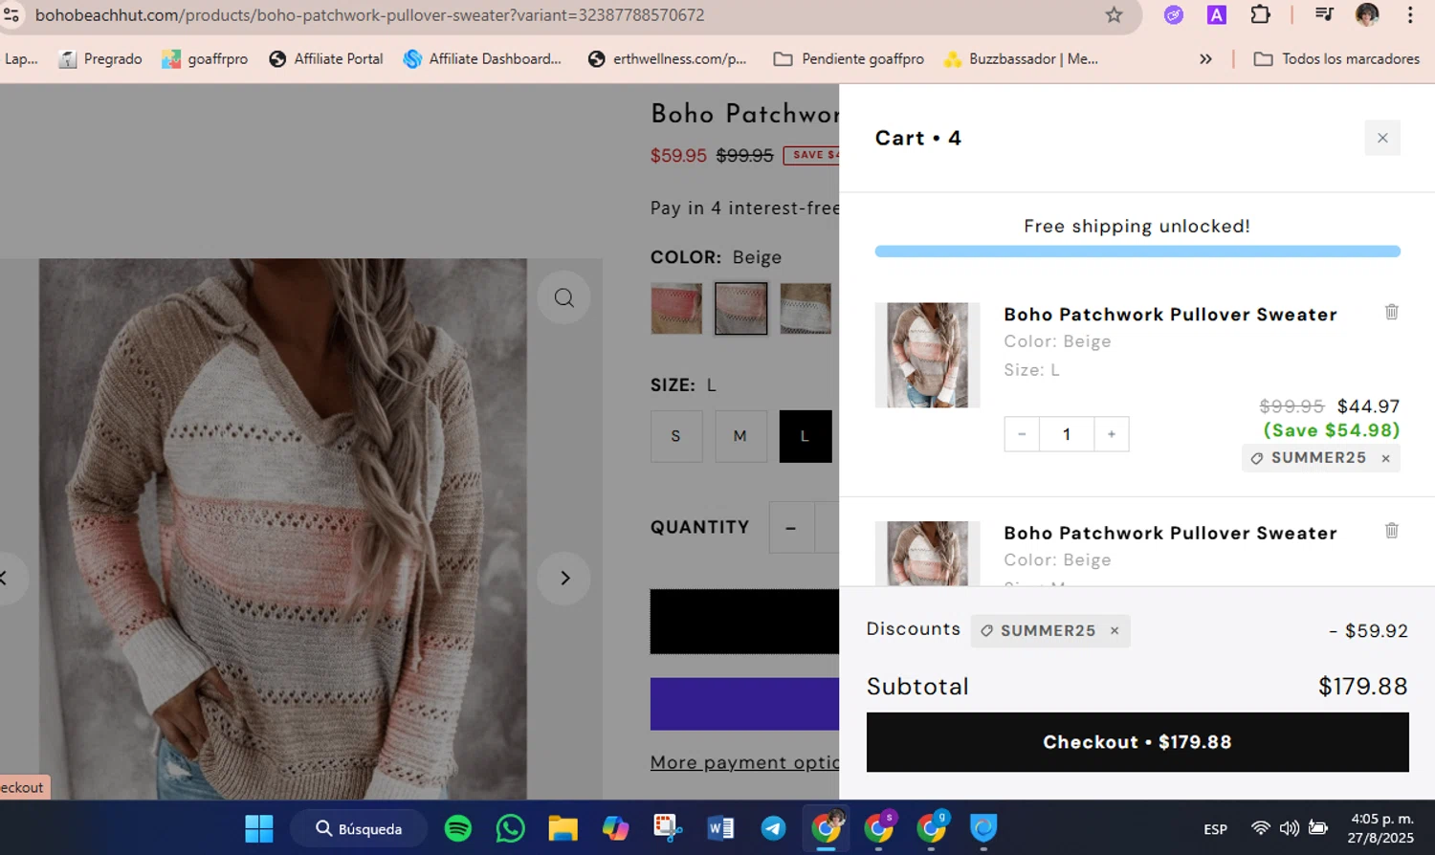Select the first red color swatch
1435x855 pixels.
click(676, 308)
